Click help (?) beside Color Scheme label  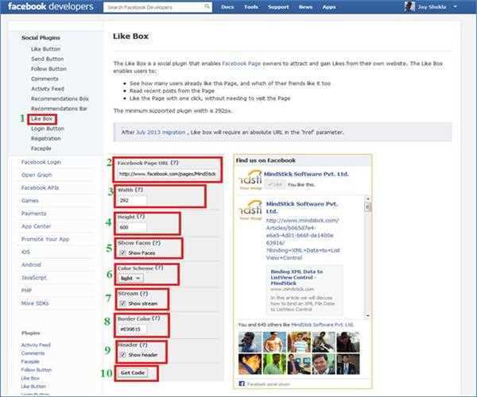160,268
